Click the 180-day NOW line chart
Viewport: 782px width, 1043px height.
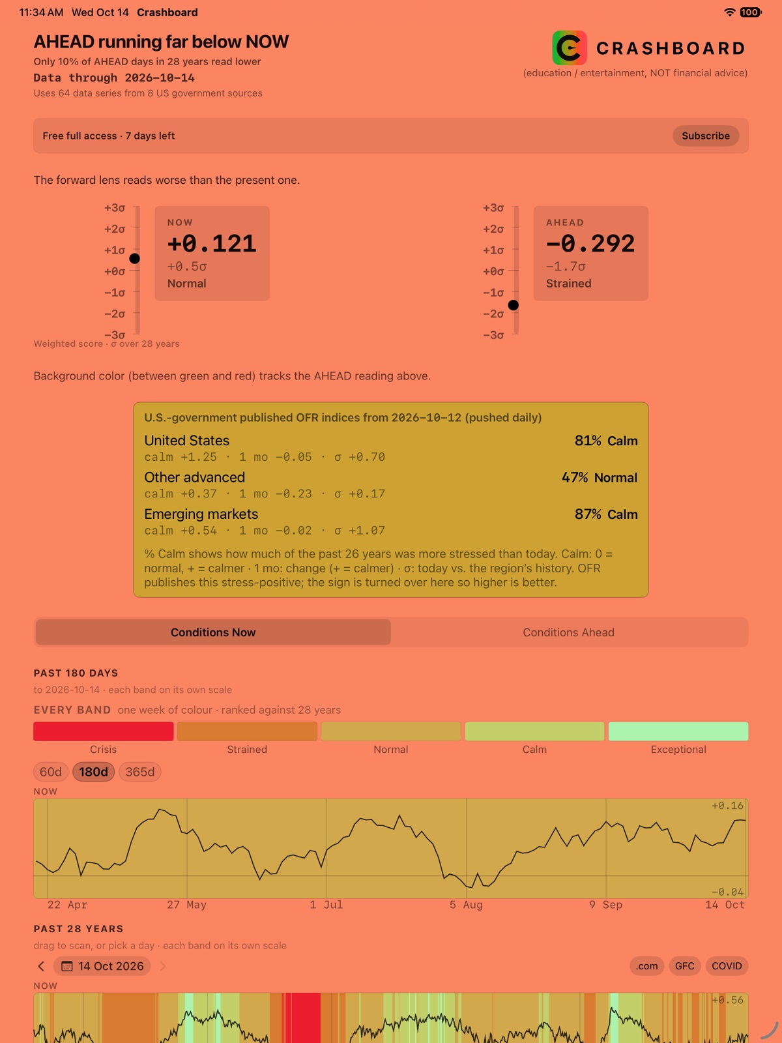[391, 848]
